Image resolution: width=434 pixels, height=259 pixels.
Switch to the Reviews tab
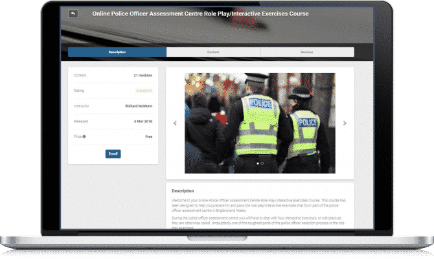point(307,52)
